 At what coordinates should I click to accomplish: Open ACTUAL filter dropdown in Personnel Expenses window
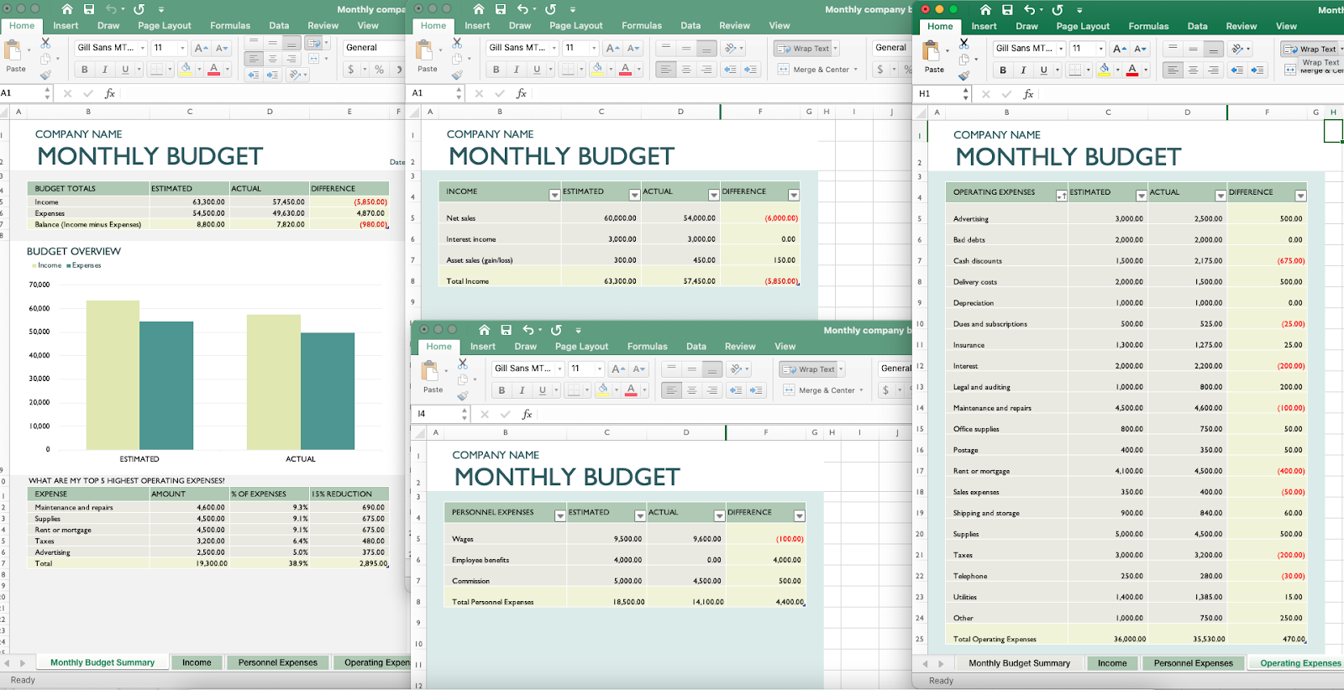pos(719,515)
